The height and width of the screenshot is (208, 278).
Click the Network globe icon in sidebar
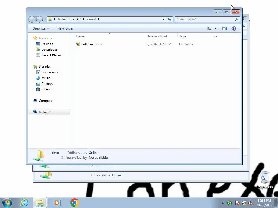point(35,112)
